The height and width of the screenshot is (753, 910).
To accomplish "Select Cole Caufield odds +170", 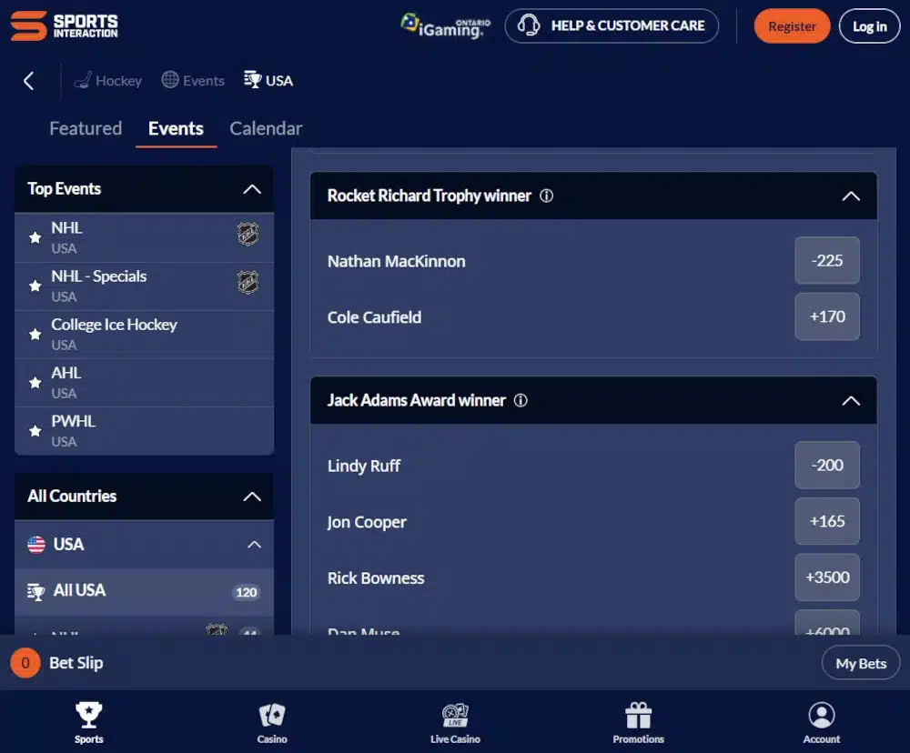I will click(827, 316).
